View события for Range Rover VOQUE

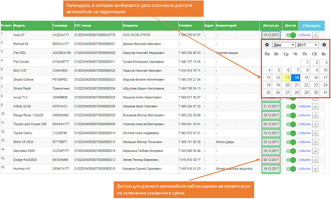tap(305, 115)
